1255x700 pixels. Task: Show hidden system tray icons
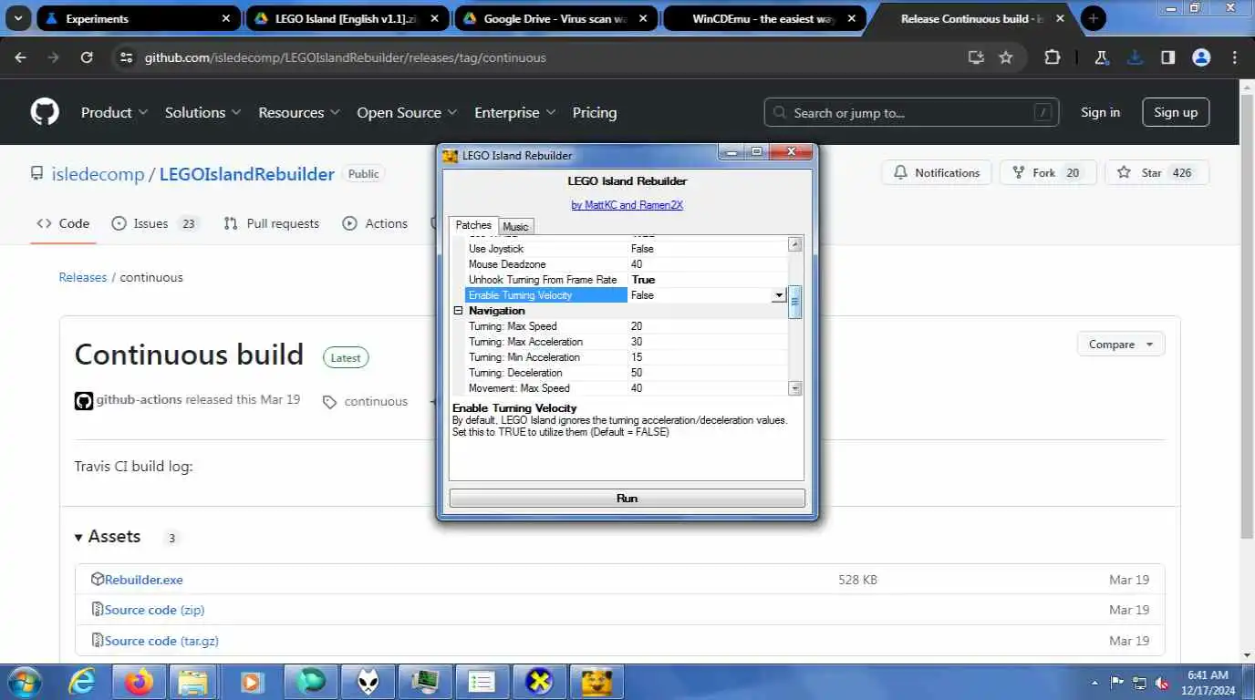coord(1094,682)
